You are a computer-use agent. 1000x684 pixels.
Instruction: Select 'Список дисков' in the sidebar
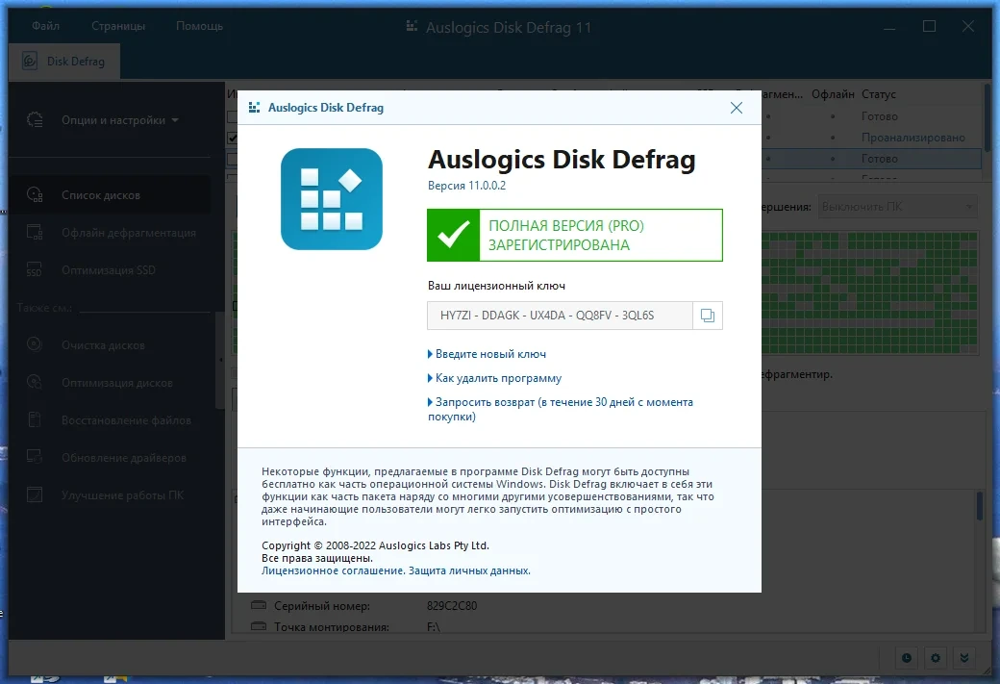(x=110, y=195)
